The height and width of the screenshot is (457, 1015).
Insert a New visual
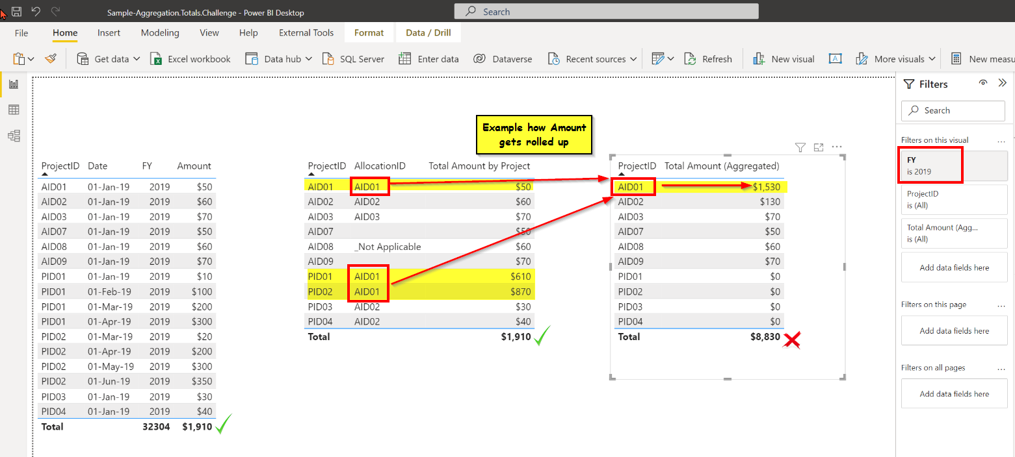pyautogui.click(x=784, y=59)
